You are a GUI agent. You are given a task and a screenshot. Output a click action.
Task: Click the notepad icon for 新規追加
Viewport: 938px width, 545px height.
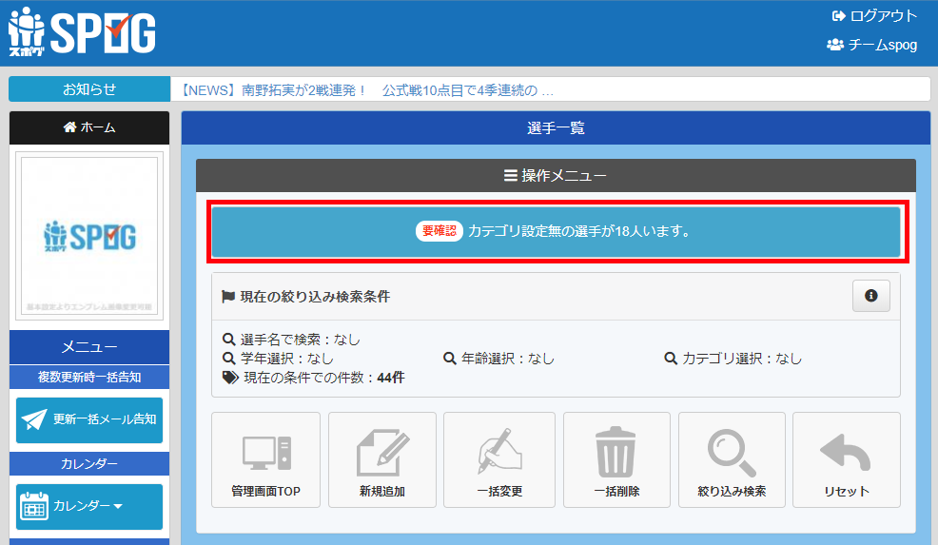382,454
